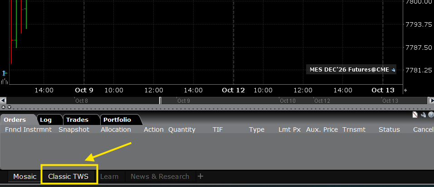434x187 pixels.
Task: Click the 7793.75 price axis label
Action: [419, 24]
